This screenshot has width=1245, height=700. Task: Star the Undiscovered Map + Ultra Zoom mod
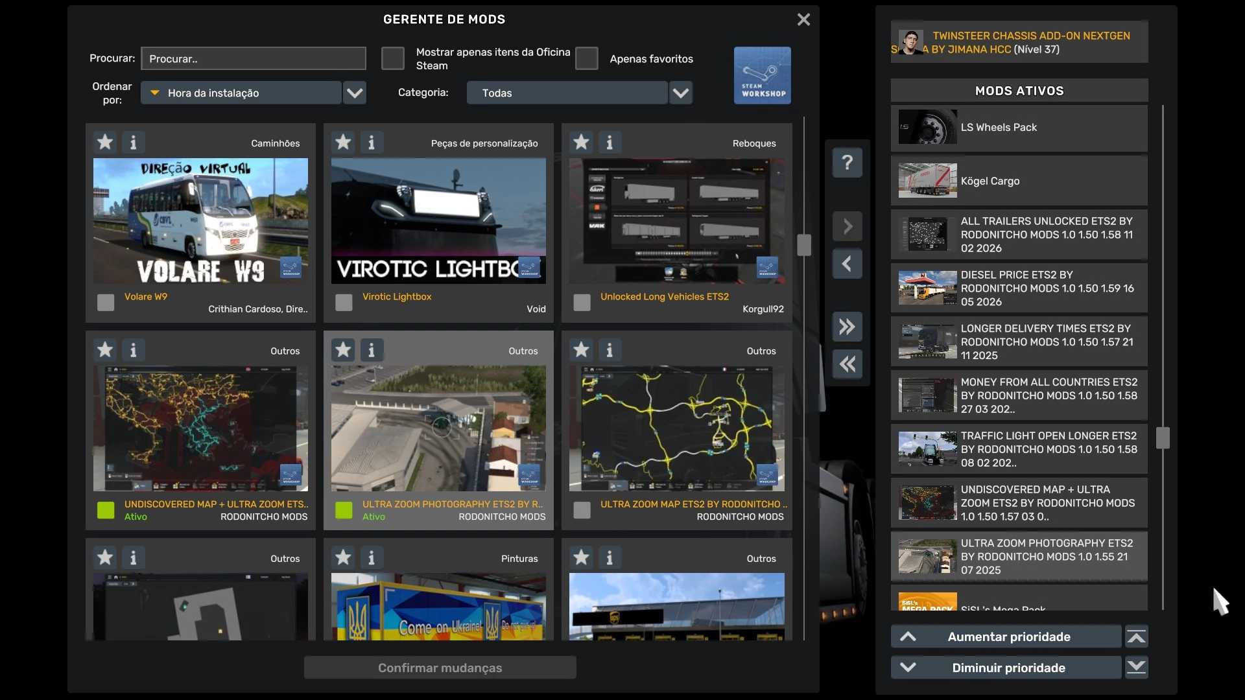click(x=105, y=350)
